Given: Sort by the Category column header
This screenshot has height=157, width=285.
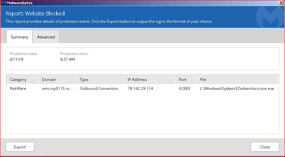Looking at the screenshot, I should click(x=22, y=80).
